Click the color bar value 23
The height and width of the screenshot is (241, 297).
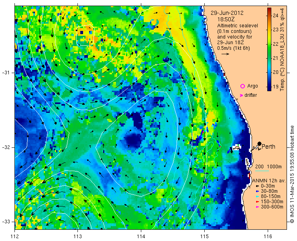point(276,30)
